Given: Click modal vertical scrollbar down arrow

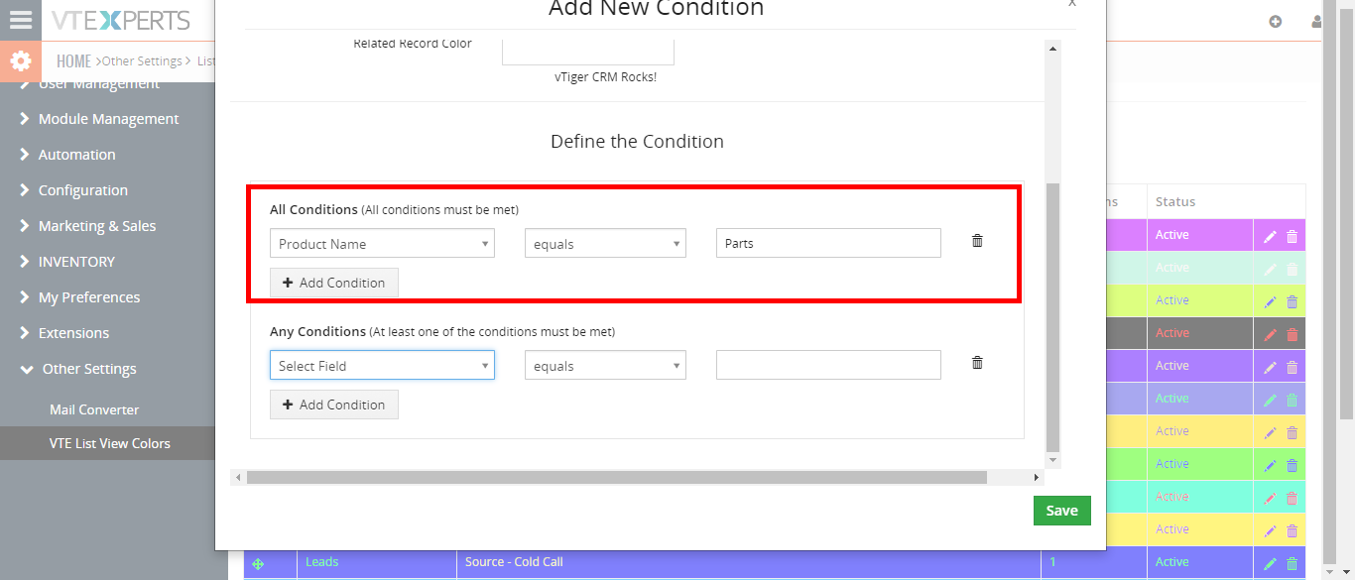Looking at the screenshot, I should 1053,461.
